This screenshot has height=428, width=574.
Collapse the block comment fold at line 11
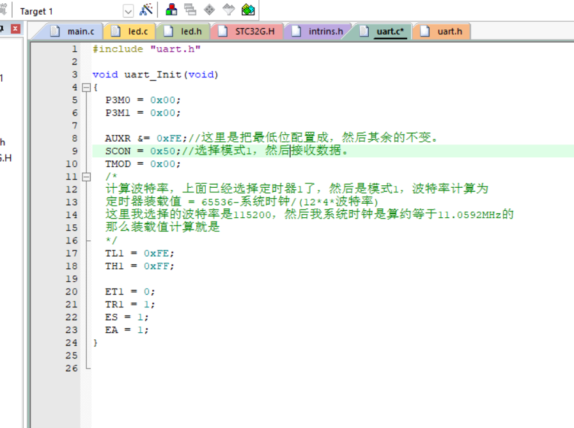coord(86,177)
